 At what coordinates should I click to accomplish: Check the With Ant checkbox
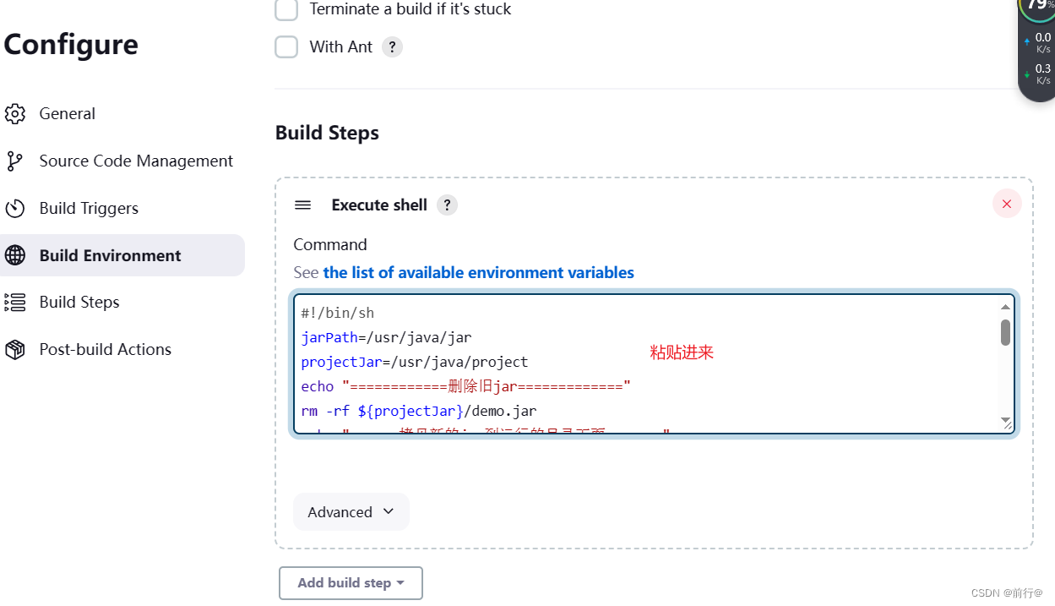click(x=286, y=46)
